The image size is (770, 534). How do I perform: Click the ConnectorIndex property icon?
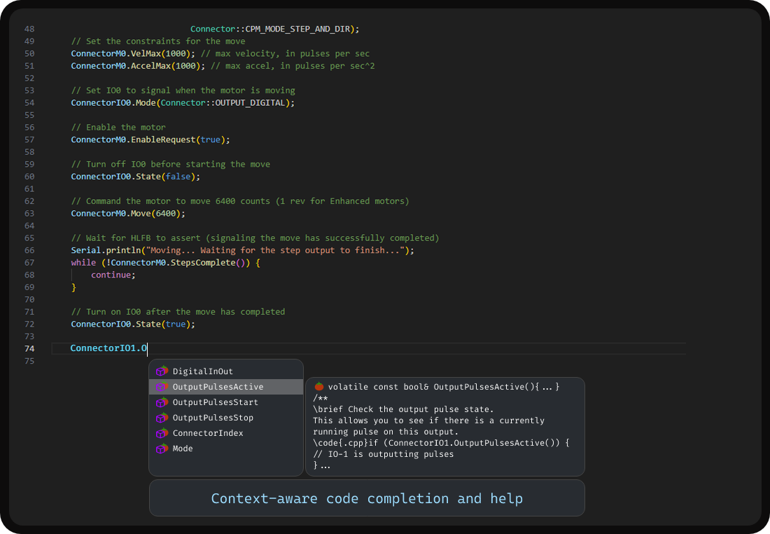coord(162,432)
